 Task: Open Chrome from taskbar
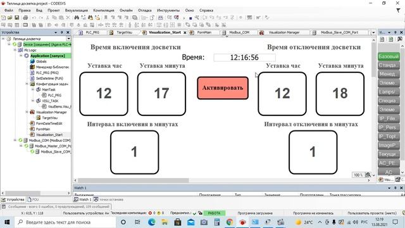tap(229, 222)
